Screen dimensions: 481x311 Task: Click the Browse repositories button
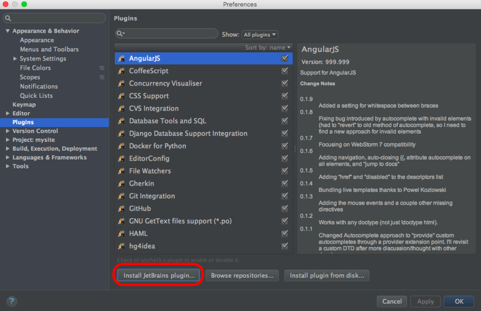click(242, 275)
